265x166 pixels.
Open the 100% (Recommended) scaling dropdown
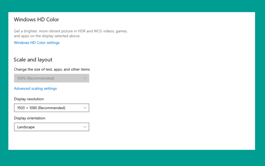[x=52, y=78]
